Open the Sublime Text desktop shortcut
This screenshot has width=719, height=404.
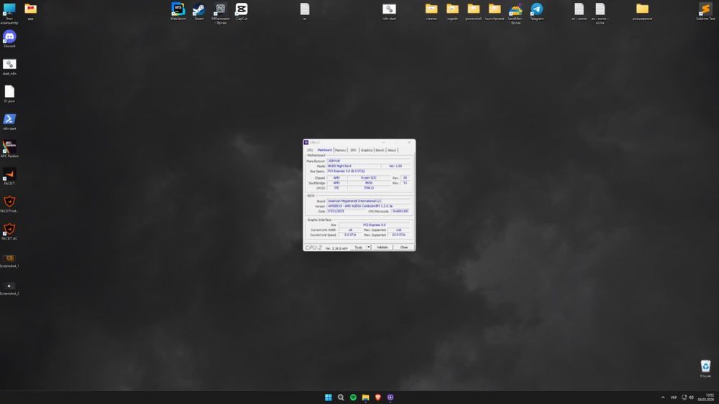pos(705,11)
